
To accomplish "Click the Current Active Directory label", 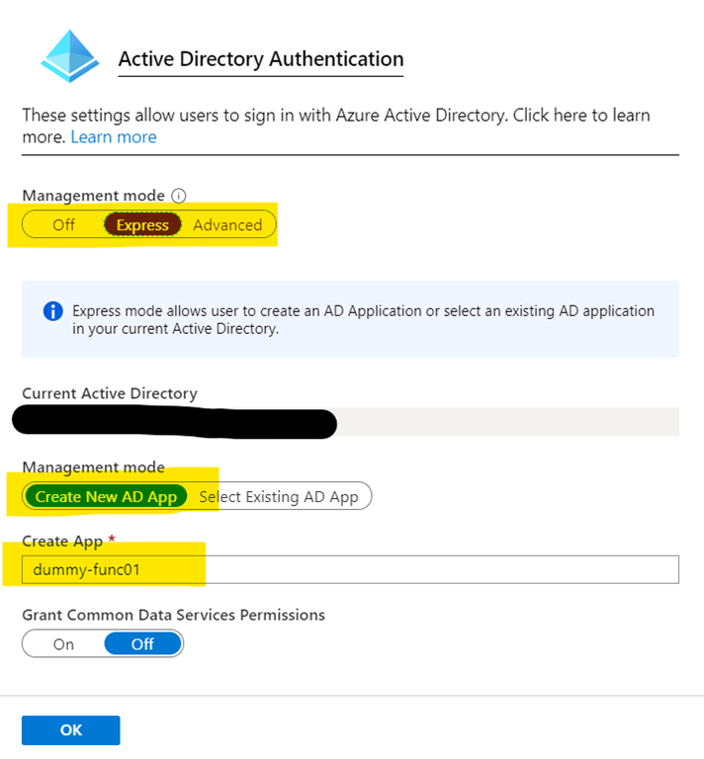I will click(x=109, y=393).
